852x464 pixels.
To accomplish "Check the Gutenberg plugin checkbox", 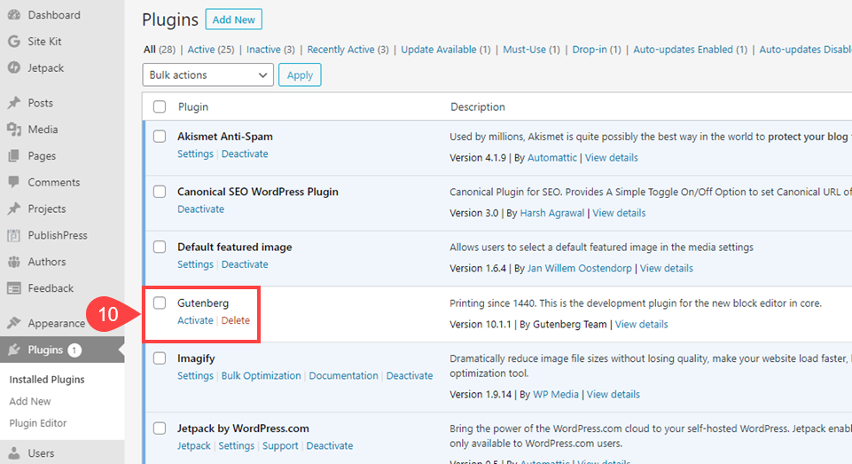I will click(160, 303).
